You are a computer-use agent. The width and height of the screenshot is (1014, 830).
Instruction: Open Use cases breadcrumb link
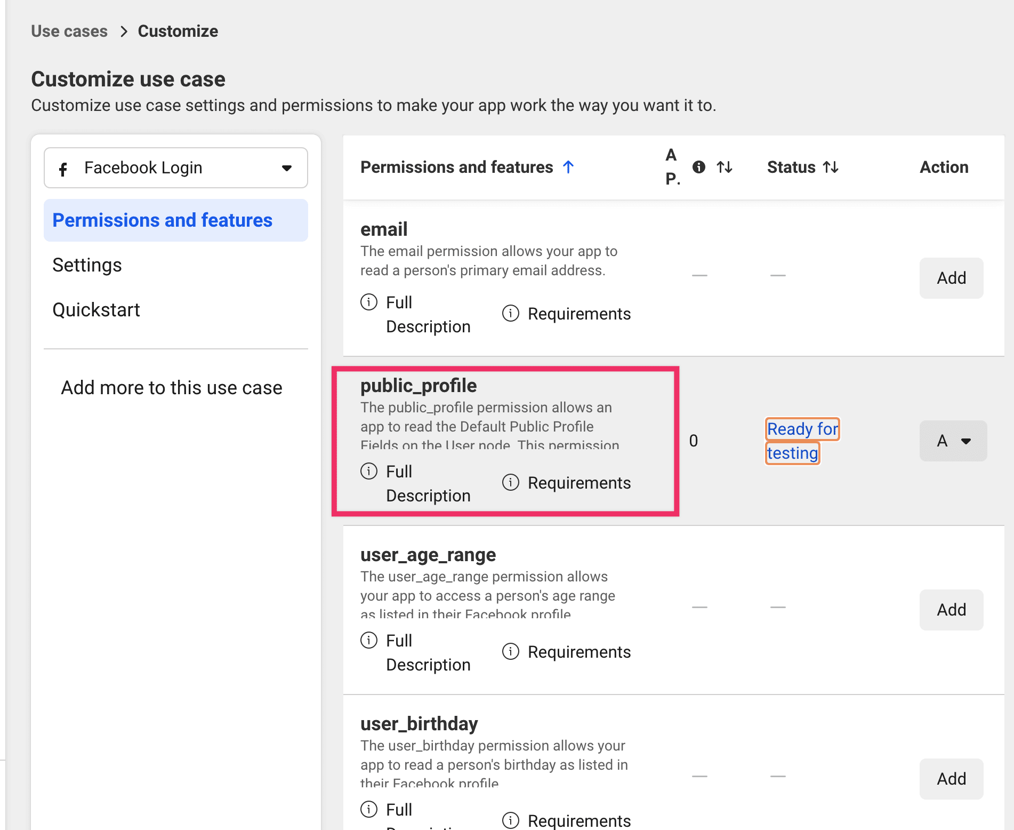click(69, 31)
